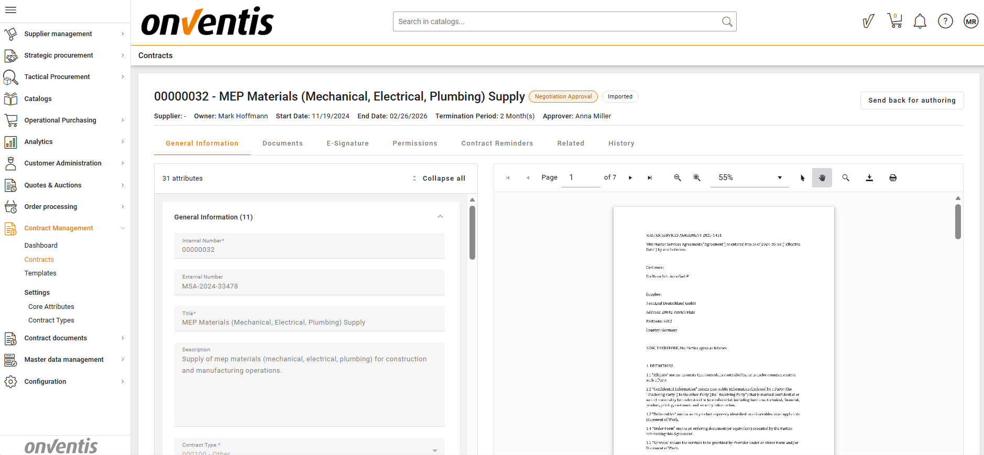Image resolution: width=984 pixels, height=455 pixels.
Task: Zoom out of the document preview
Action: pyautogui.click(x=677, y=178)
